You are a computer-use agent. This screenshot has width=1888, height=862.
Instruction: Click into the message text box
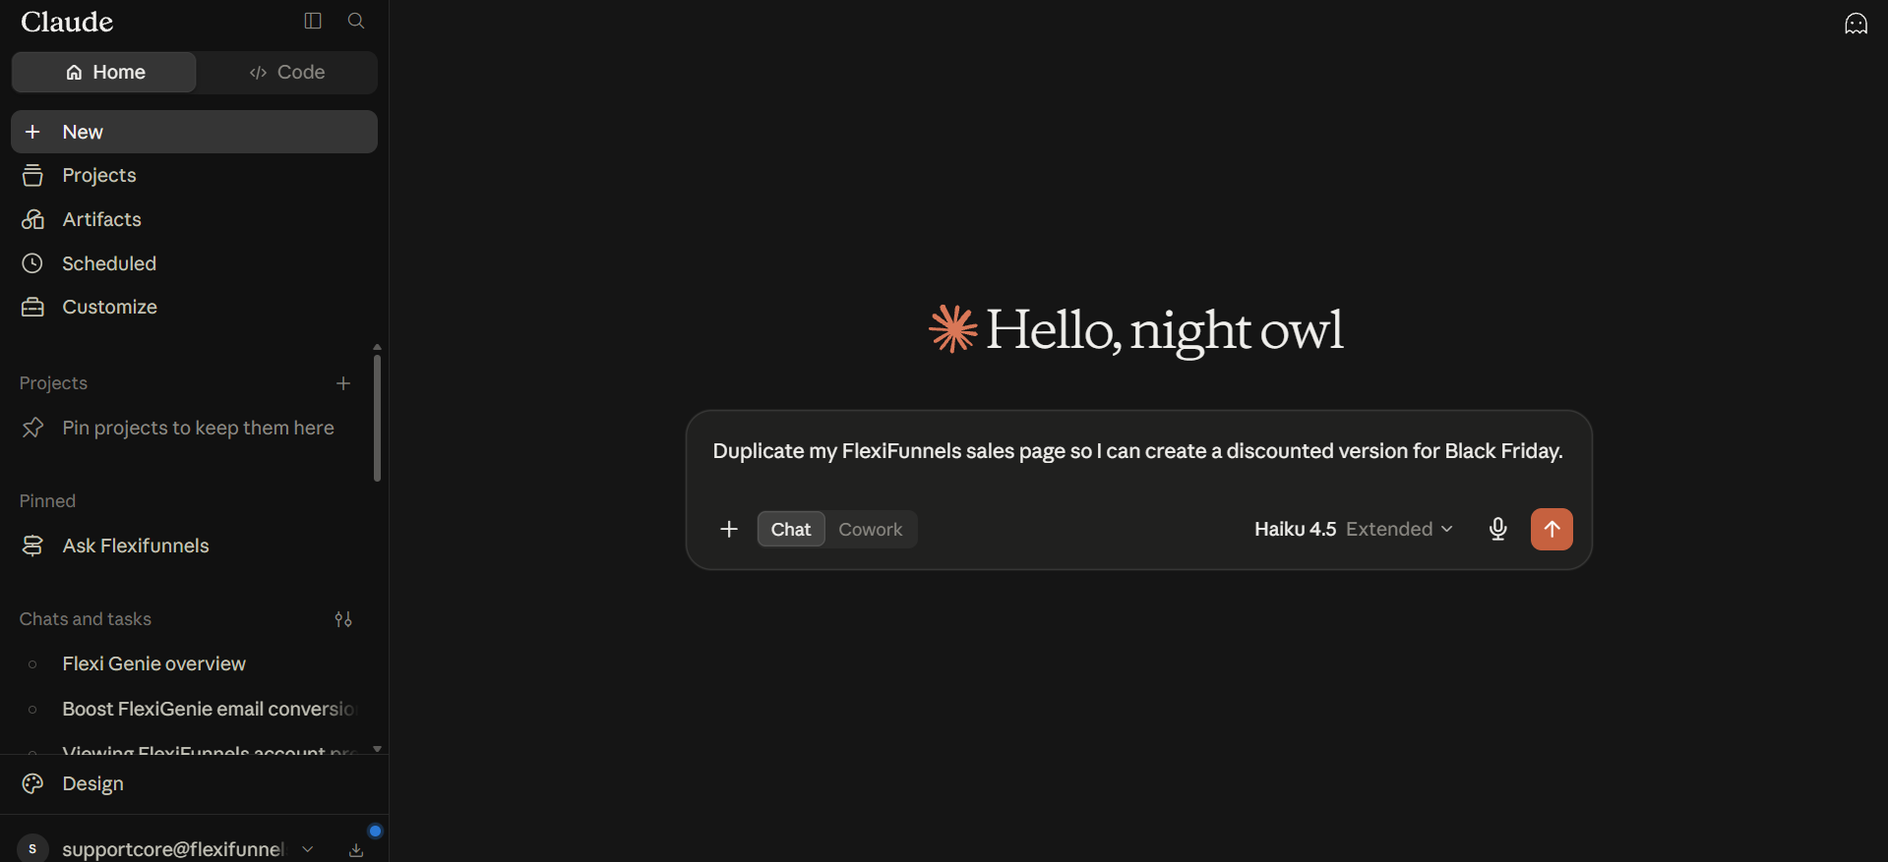(x=1138, y=452)
